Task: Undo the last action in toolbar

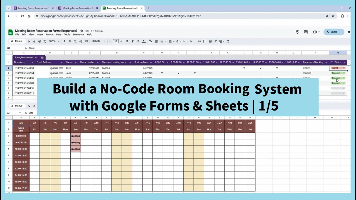Action: coord(28,41)
